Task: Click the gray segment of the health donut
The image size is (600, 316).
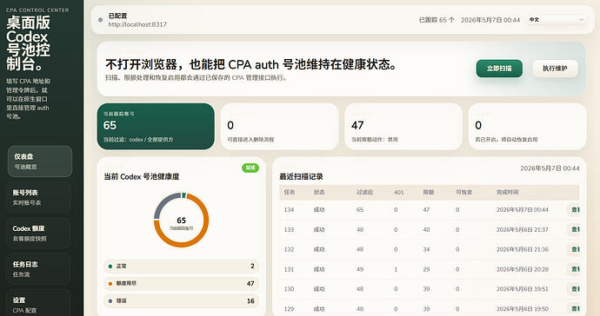Action: [x=163, y=203]
